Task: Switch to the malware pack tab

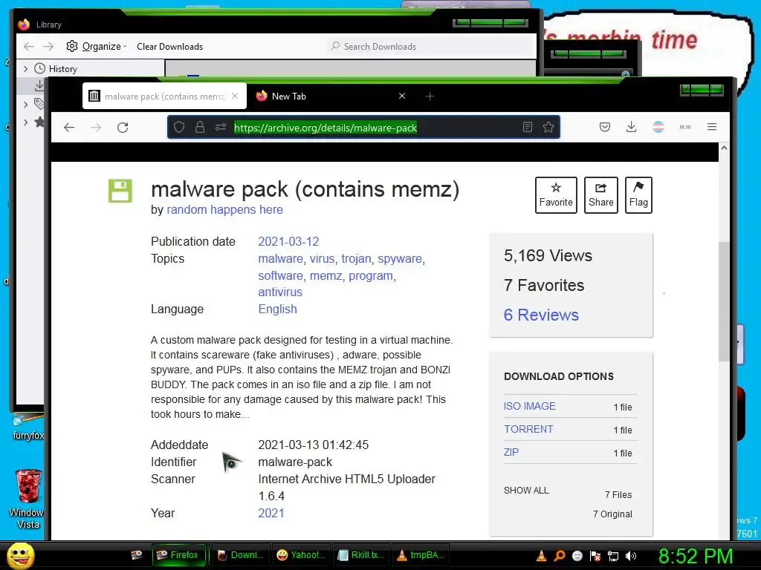Action: 164,96
